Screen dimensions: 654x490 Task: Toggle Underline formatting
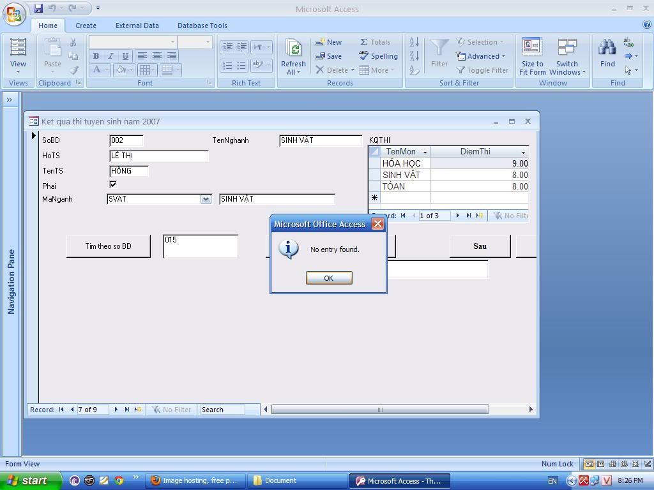125,56
